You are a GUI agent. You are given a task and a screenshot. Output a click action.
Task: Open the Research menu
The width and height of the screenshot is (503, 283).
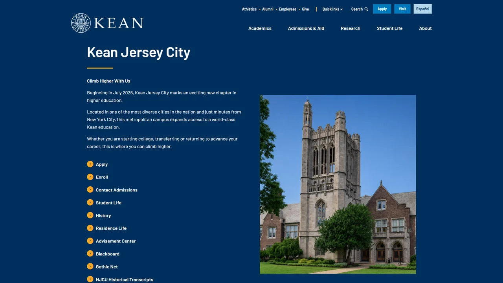coord(351,28)
